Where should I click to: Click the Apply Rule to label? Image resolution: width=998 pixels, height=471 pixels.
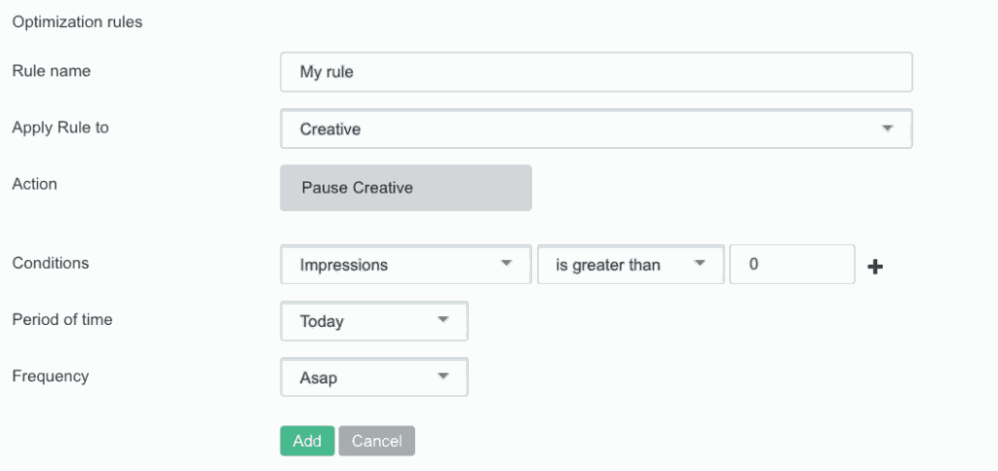(x=60, y=127)
